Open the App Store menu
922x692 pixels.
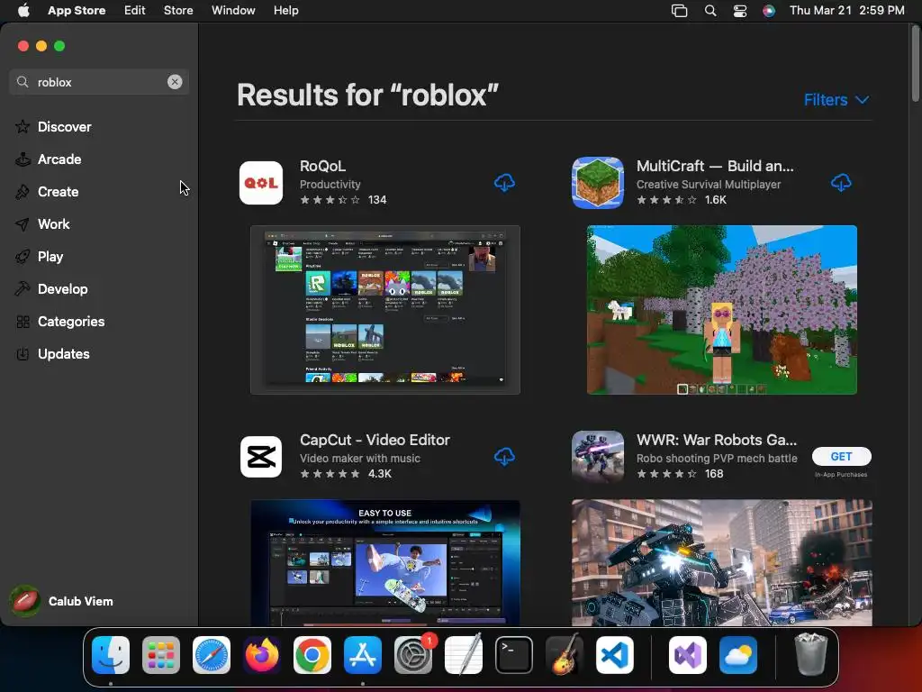click(77, 10)
